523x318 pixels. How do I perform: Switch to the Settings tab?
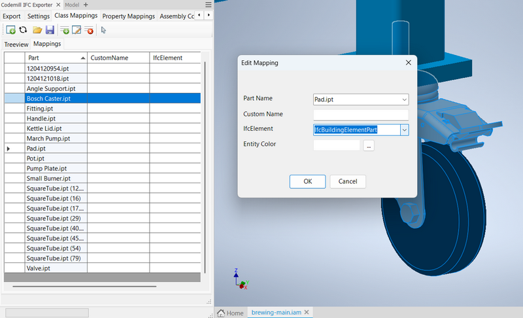point(39,16)
